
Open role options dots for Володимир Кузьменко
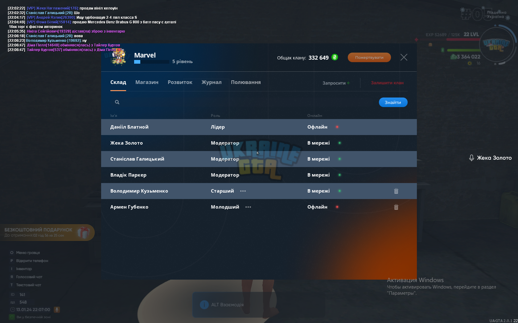(x=243, y=191)
